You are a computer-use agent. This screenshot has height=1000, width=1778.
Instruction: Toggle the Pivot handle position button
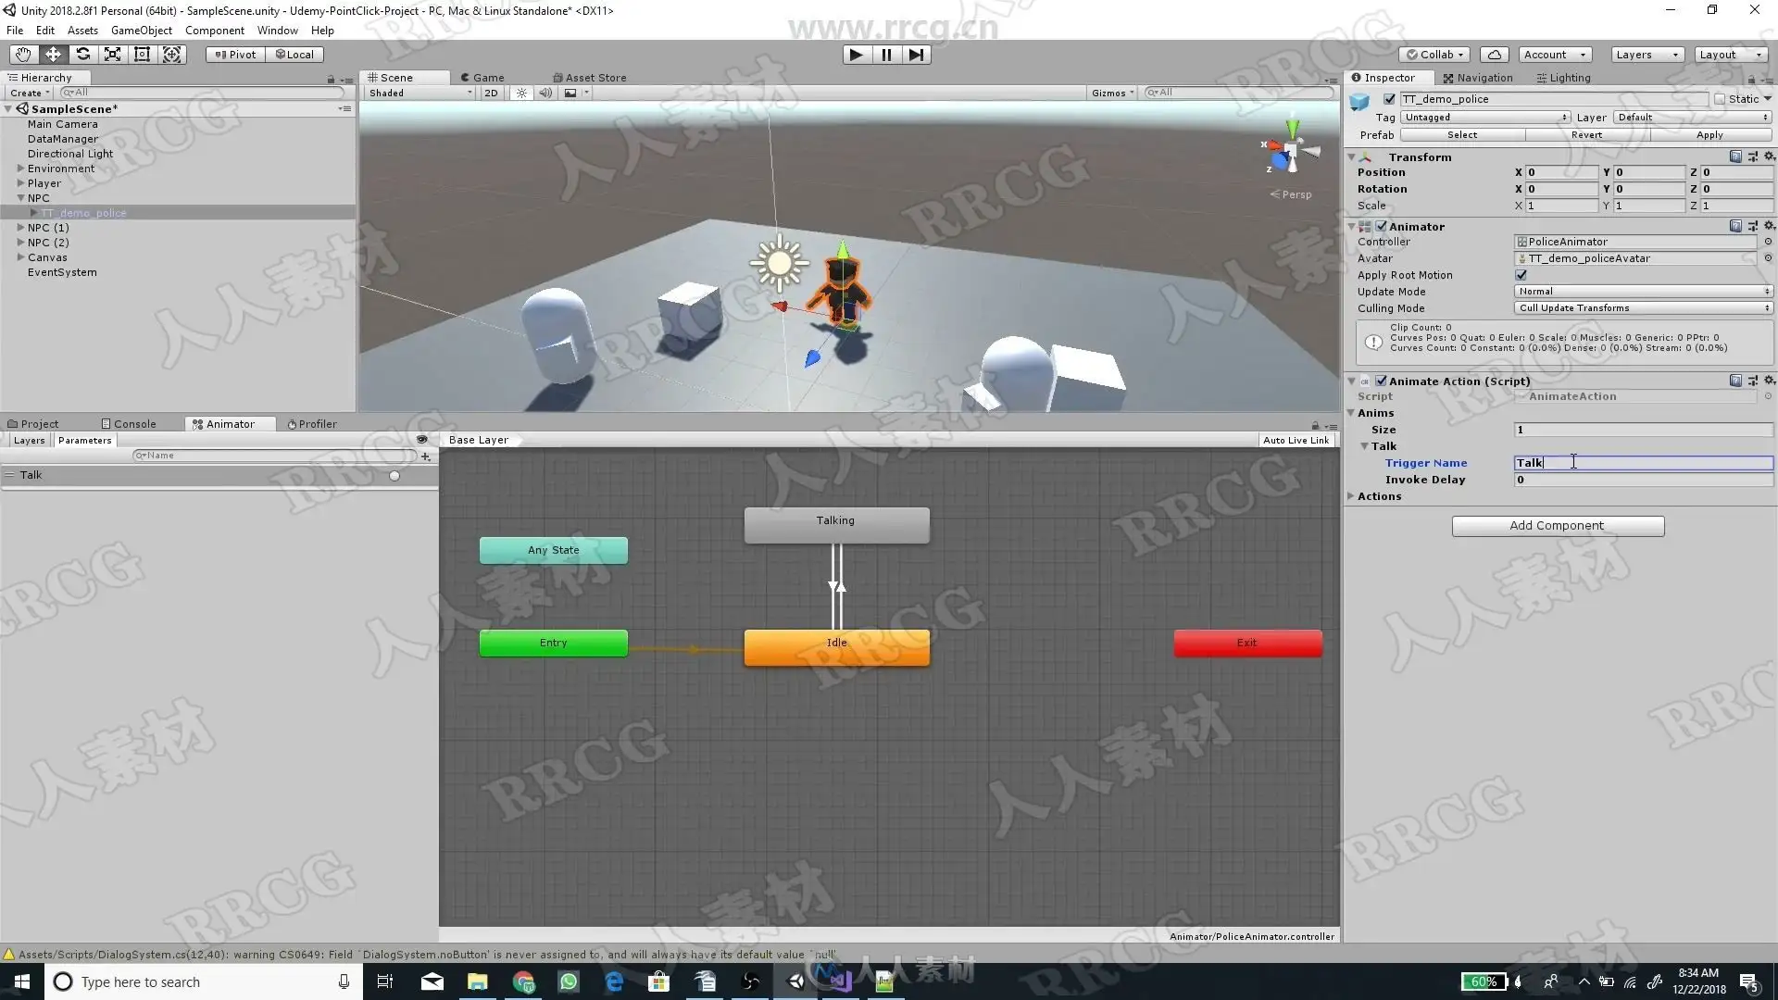tap(235, 55)
